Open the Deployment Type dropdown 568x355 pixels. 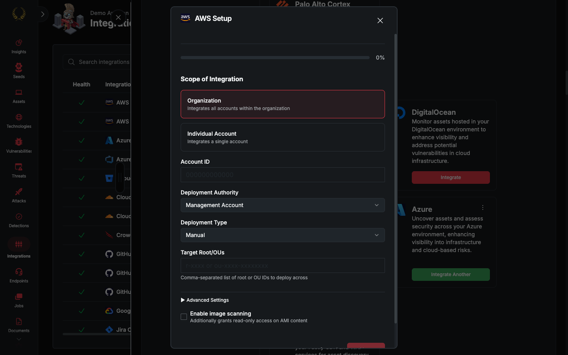tap(282, 235)
